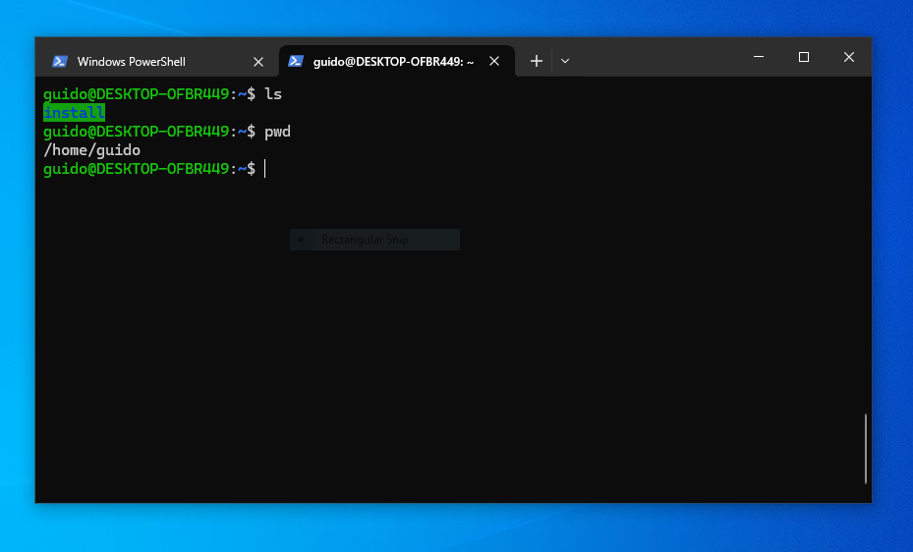
Task: Click the terminal icon on guido tab
Action: [296, 61]
